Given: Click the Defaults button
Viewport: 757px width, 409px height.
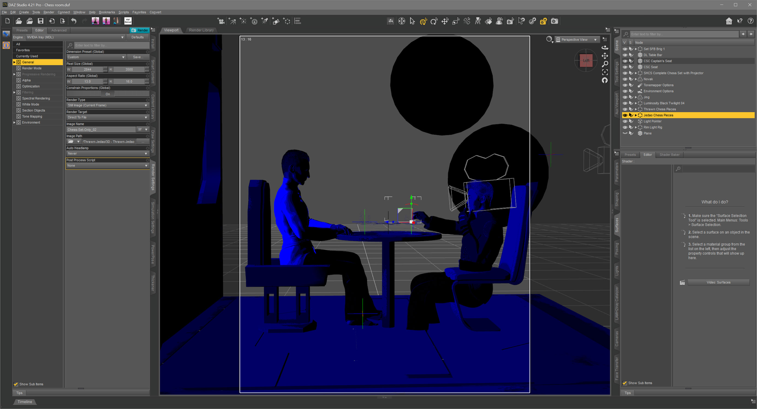Looking at the screenshot, I should click(137, 37).
